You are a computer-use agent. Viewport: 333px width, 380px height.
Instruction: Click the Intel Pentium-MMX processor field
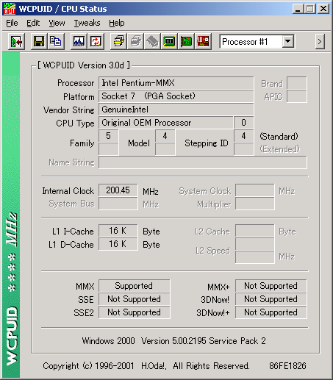176,83
